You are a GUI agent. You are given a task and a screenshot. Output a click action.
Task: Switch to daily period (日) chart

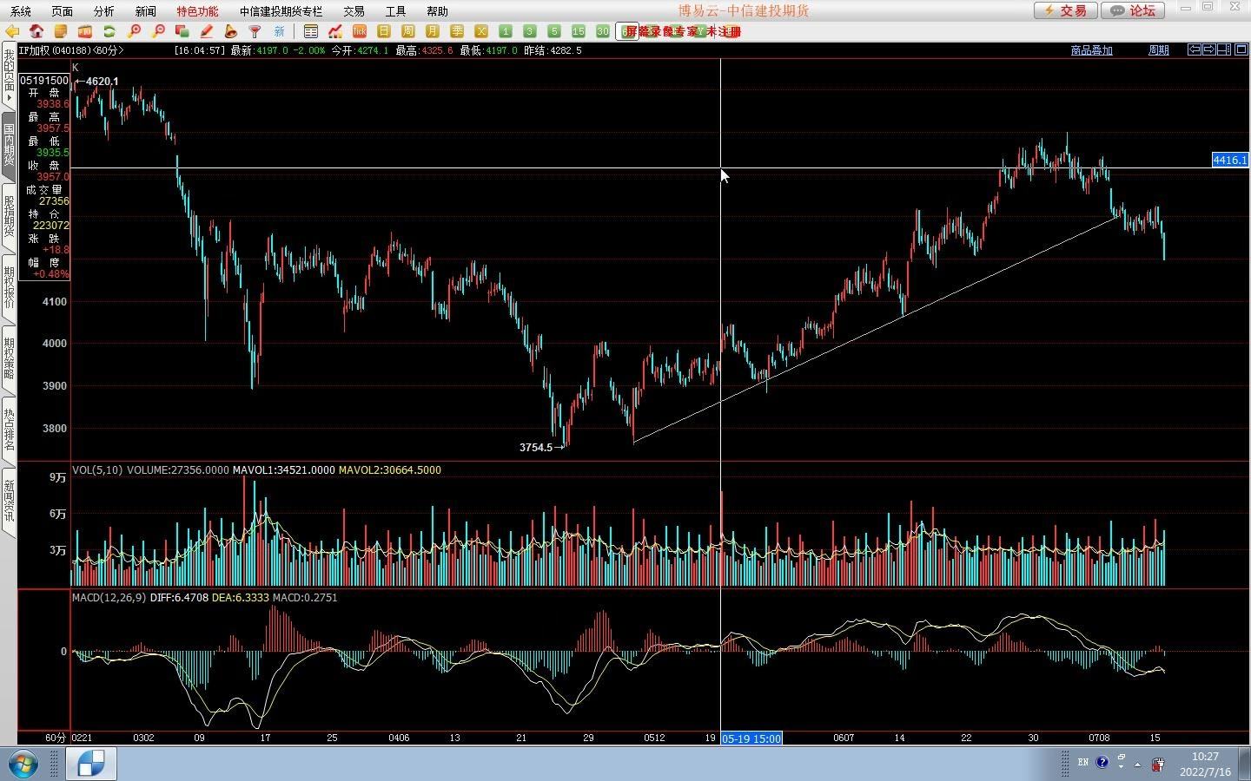pos(384,31)
